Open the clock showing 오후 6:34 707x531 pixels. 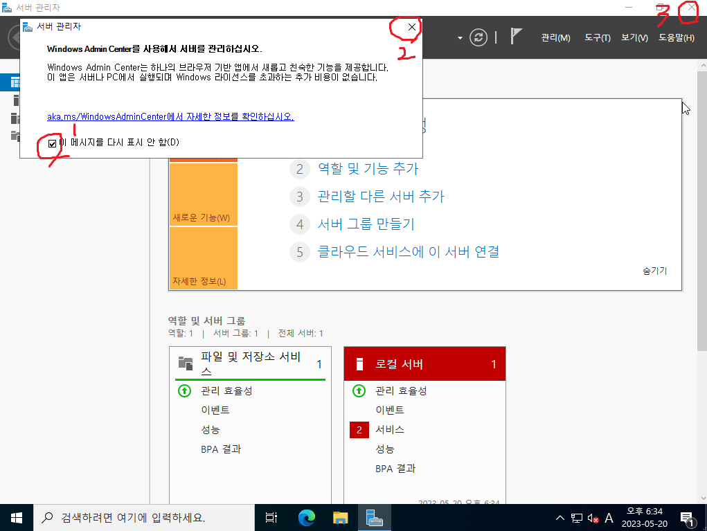(x=644, y=517)
